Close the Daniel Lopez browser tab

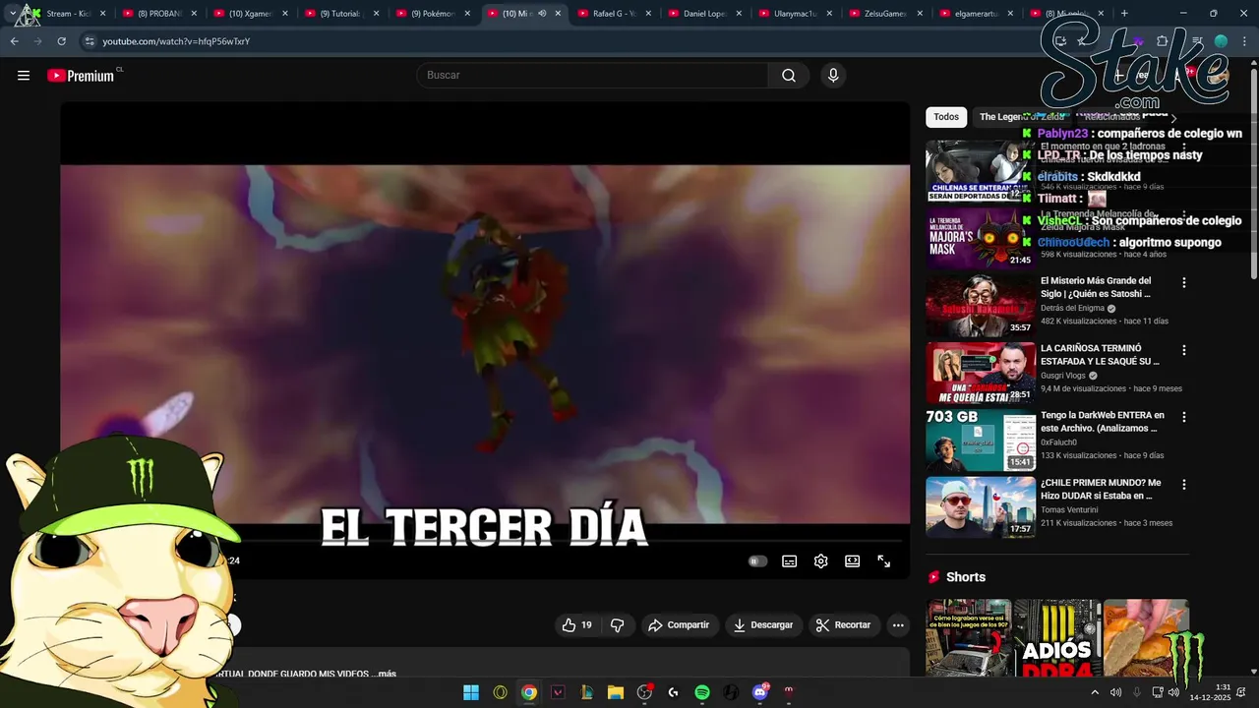[740, 14]
